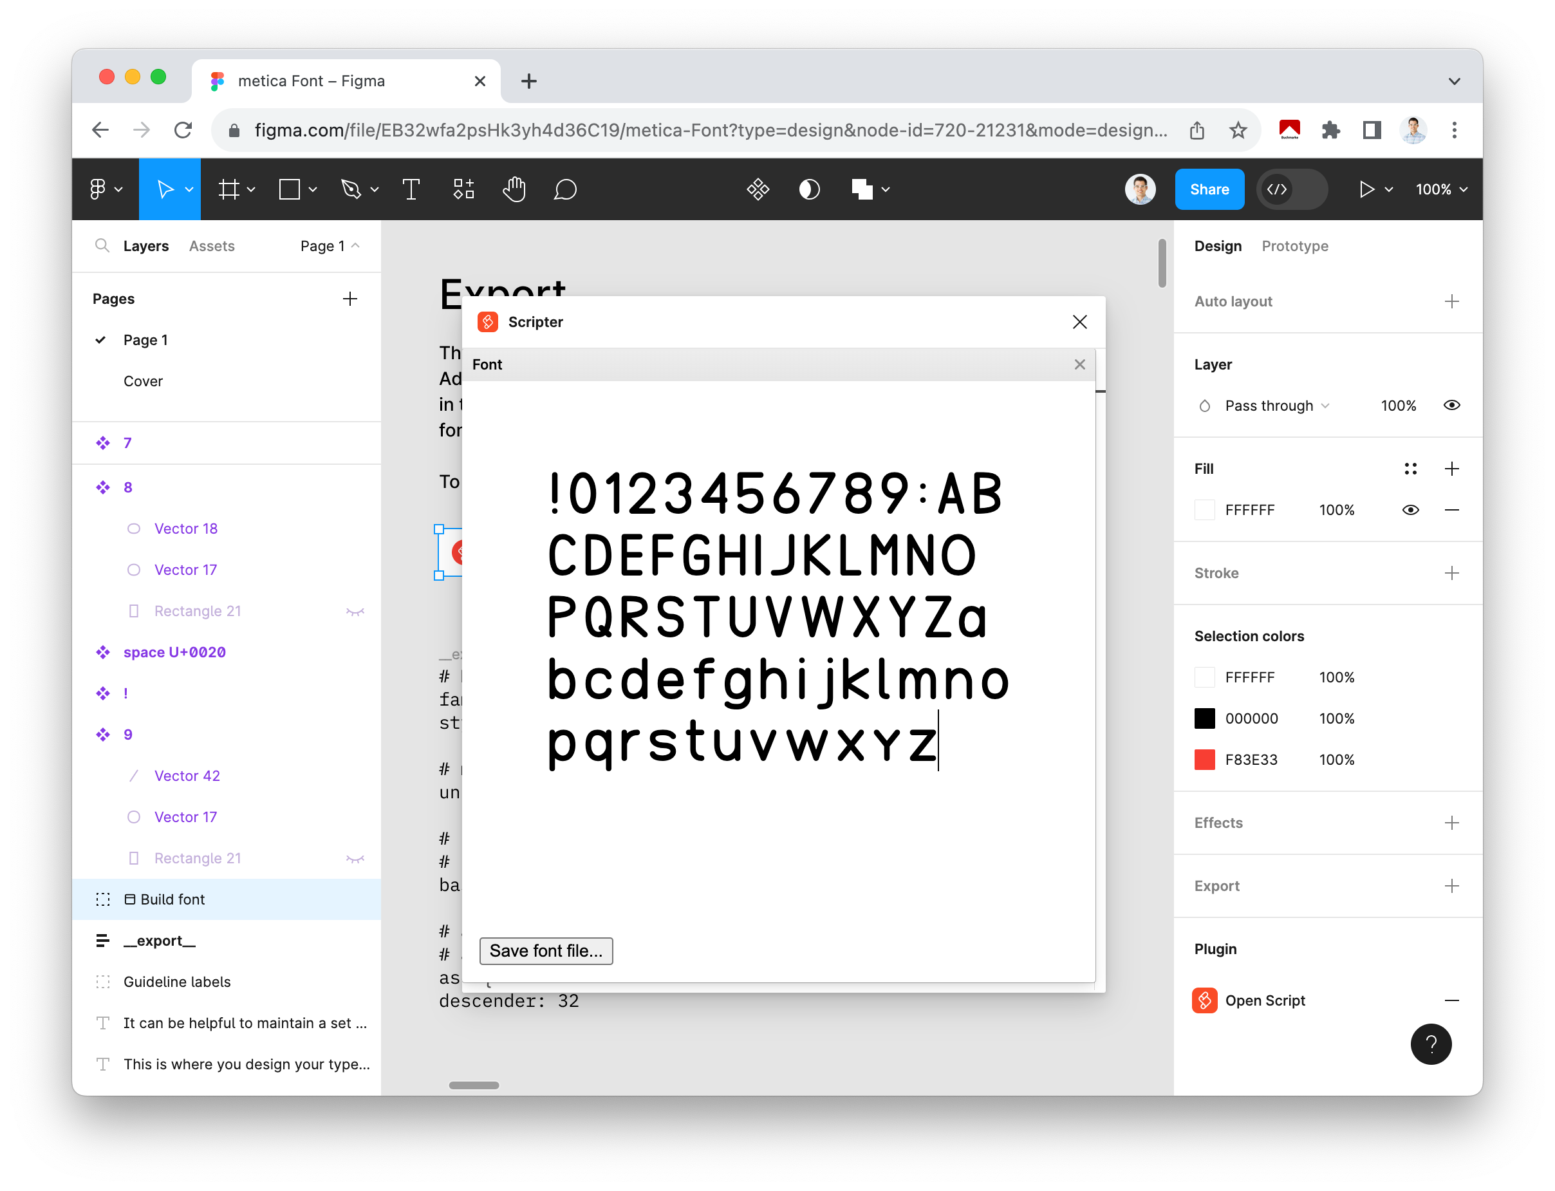The image size is (1555, 1191).
Task: Switch to the Assets tab
Action: pos(211,246)
